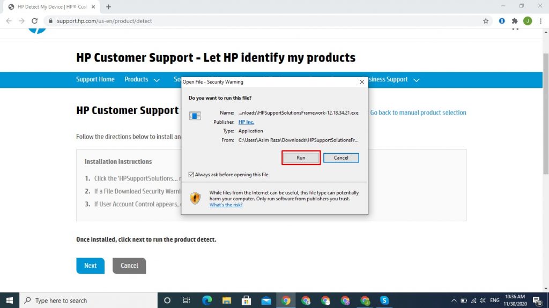Open File Explorer from the taskbar
This screenshot has height=308, width=549.
point(227,301)
